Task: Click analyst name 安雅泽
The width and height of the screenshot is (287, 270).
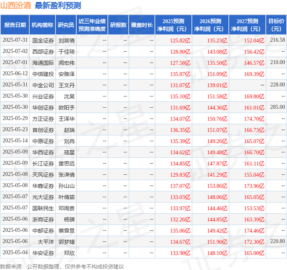Action: (66, 74)
